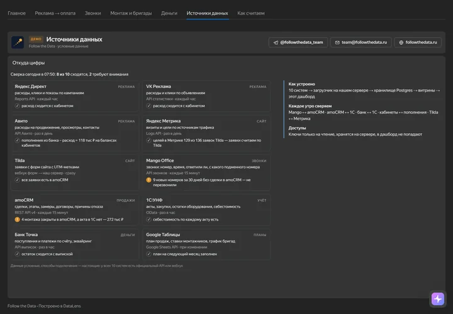Open the followthedata.ru website button
The height and width of the screenshot is (314, 453).
click(418, 42)
